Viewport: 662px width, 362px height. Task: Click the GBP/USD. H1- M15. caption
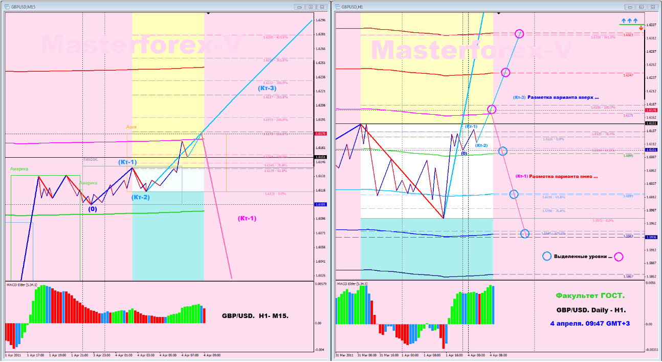pyautogui.click(x=255, y=316)
